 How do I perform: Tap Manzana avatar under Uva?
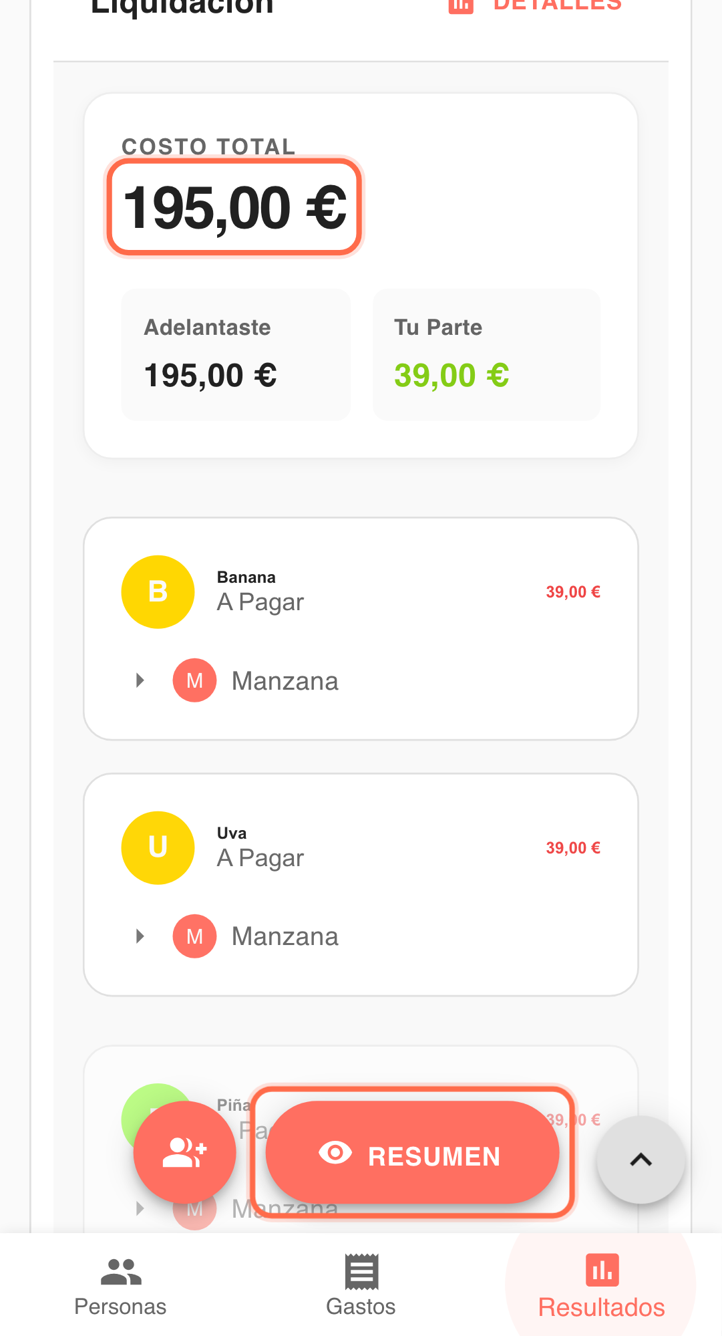click(x=194, y=937)
